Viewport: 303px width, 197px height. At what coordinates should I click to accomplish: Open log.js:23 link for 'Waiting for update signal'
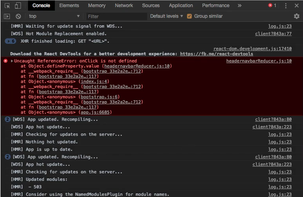tap(280, 26)
